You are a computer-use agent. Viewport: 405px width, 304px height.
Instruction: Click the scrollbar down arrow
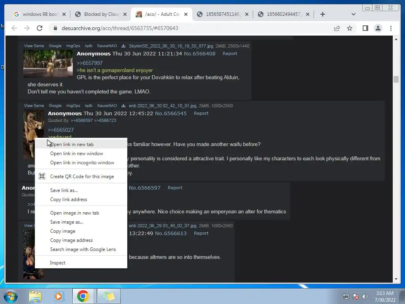(396, 279)
